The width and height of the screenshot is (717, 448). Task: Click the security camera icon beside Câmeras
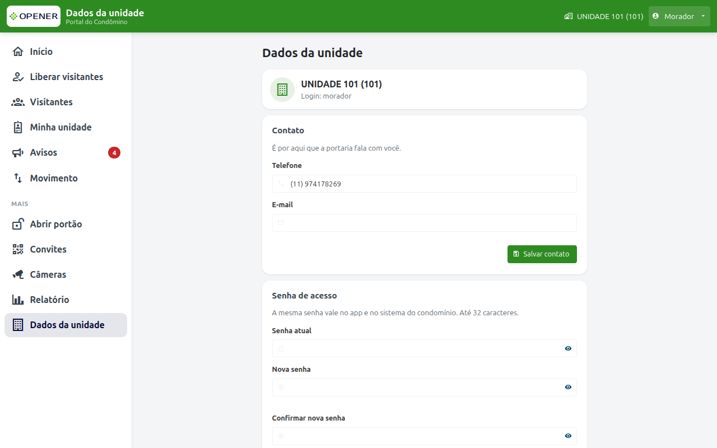(18, 274)
